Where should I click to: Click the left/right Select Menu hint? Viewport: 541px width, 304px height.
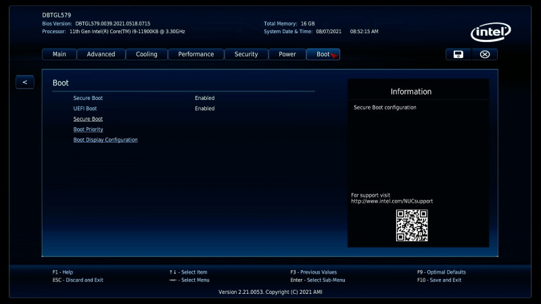[189, 280]
